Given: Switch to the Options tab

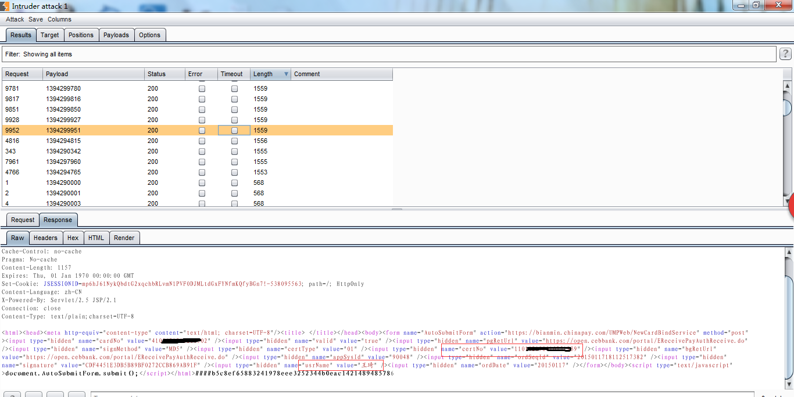Looking at the screenshot, I should [149, 35].
